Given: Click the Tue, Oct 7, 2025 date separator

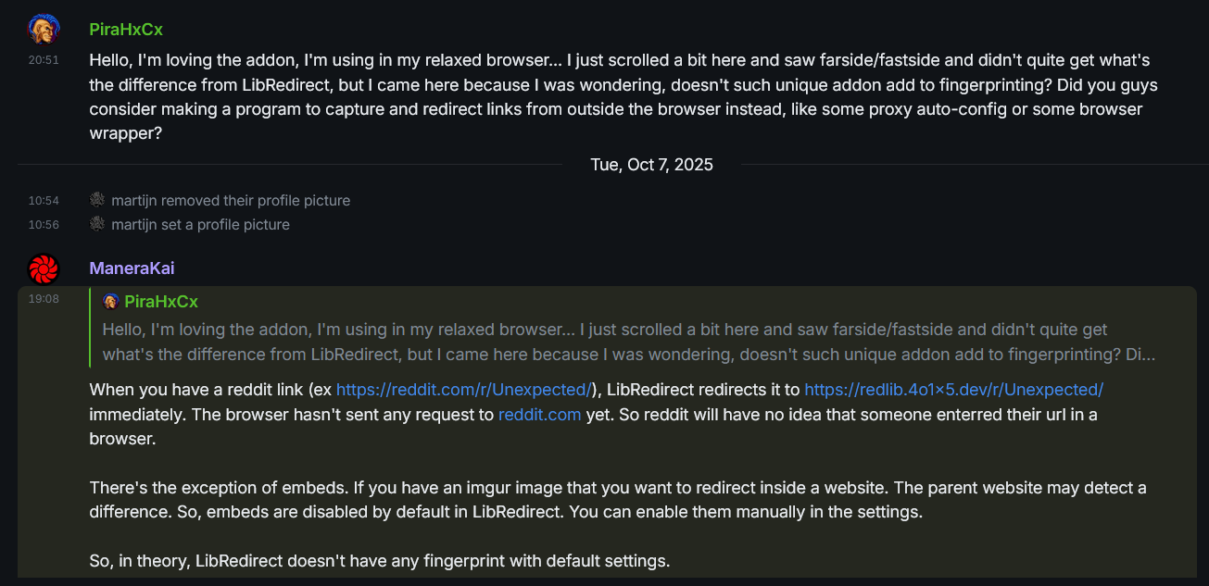Looking at the screenshot, I should (x=651, y=165).
